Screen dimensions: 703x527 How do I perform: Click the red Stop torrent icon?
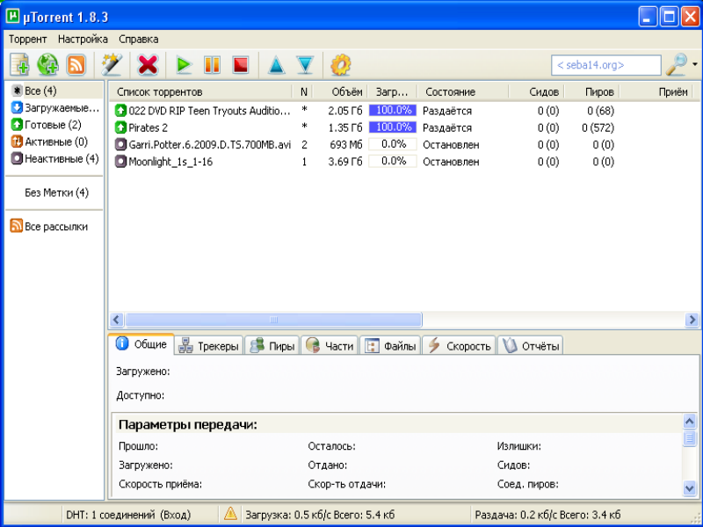coord(241,65)
